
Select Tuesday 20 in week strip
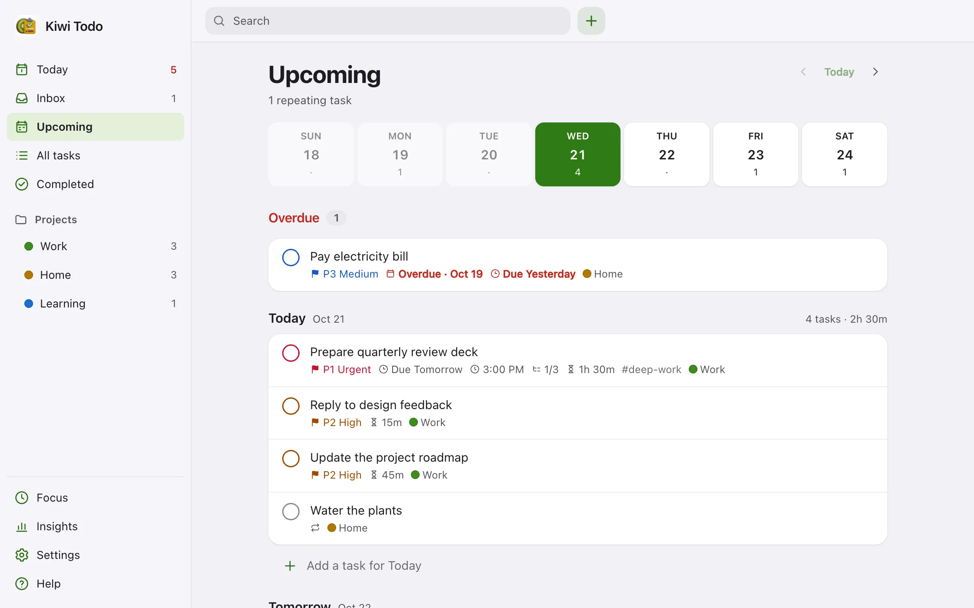489,154
